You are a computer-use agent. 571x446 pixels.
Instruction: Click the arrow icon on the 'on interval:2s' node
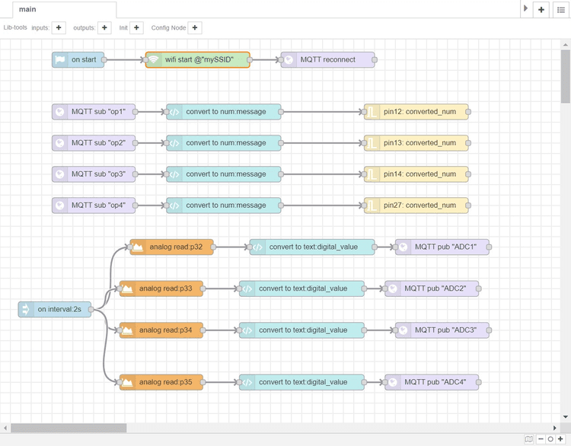pos(26,309)
